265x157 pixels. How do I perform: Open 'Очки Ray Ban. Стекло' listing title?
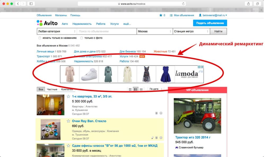click(89, 121)
